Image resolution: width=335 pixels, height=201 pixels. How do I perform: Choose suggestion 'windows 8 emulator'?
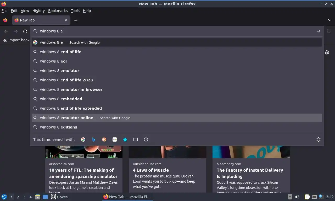[177, 71]
